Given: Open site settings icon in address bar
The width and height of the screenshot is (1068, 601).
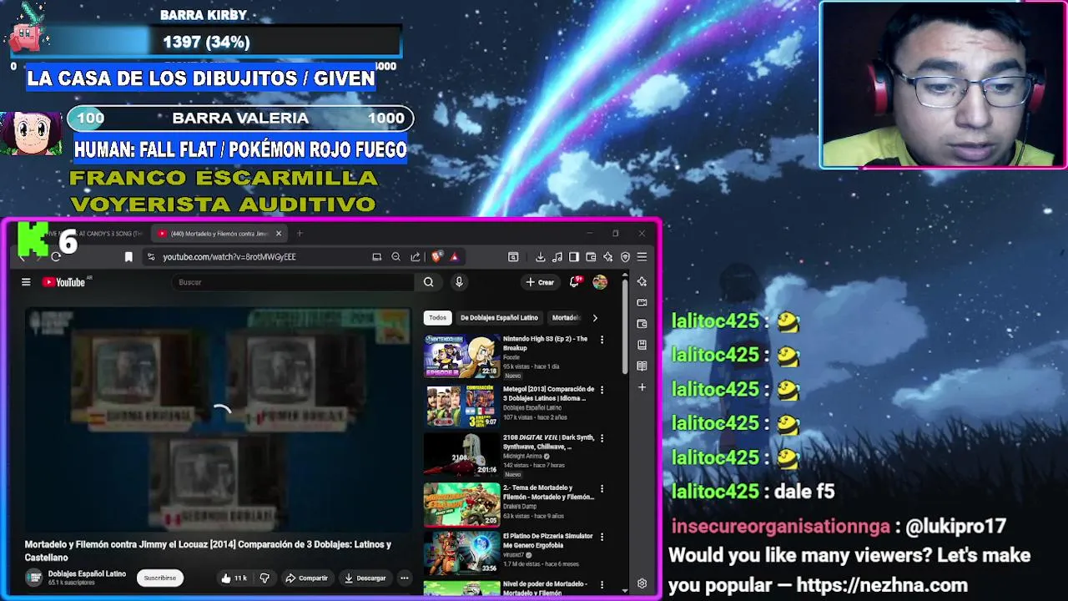Looking at the screenshot, I should click(150, 257).
